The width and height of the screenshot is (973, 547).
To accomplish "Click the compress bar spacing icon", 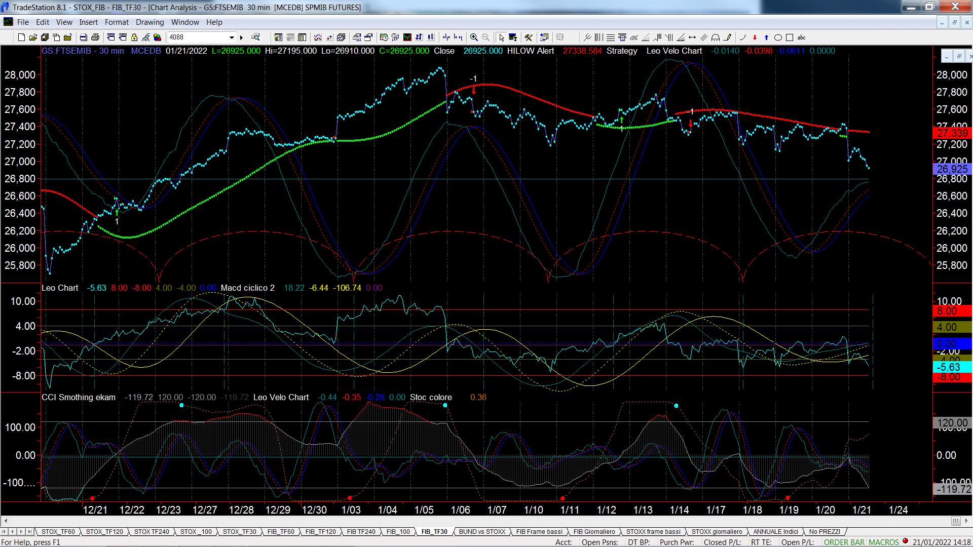I will click(x=446, y=37).
